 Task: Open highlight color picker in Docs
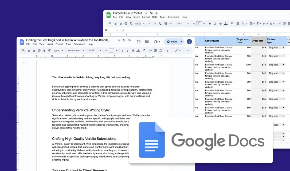coord(144,50)
